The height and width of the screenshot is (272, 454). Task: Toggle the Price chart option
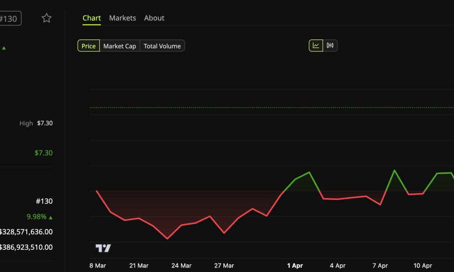(x=89, y=45)
